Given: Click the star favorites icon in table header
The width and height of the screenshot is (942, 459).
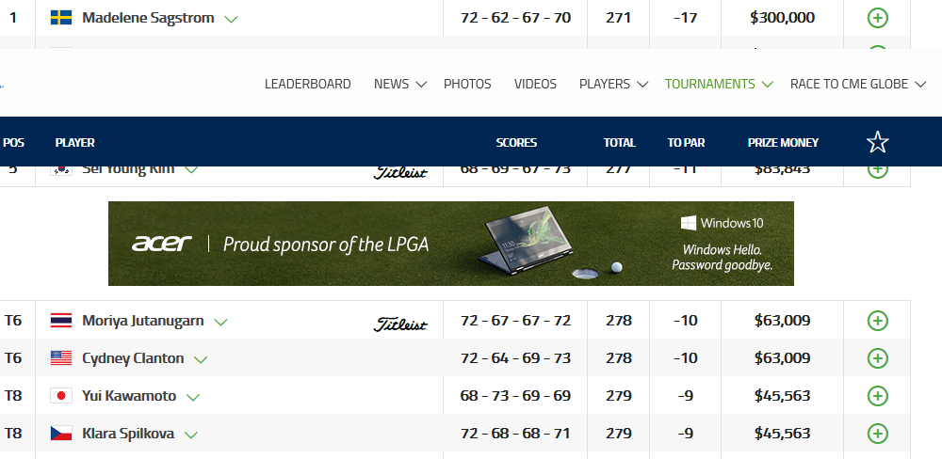Looking at the screenshot, I should point(877,142).
